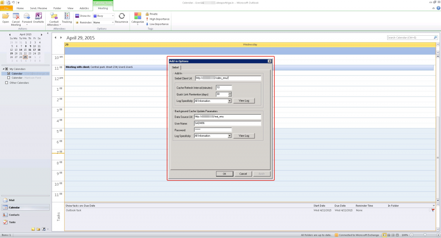Collapse the My Calendars tree group

[x=3, y=69]
